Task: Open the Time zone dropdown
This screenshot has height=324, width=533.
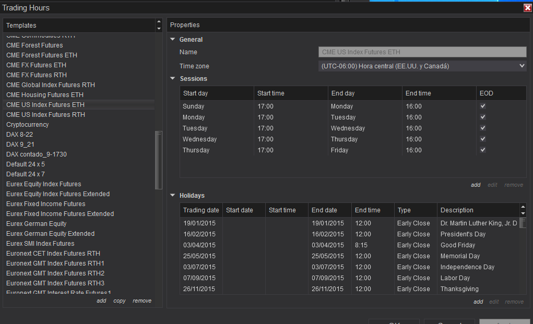Action: (x=422, y=66)
